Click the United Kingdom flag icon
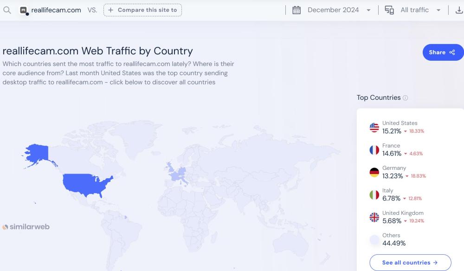Viewport: 464px width, 271px height. [374, 217]
